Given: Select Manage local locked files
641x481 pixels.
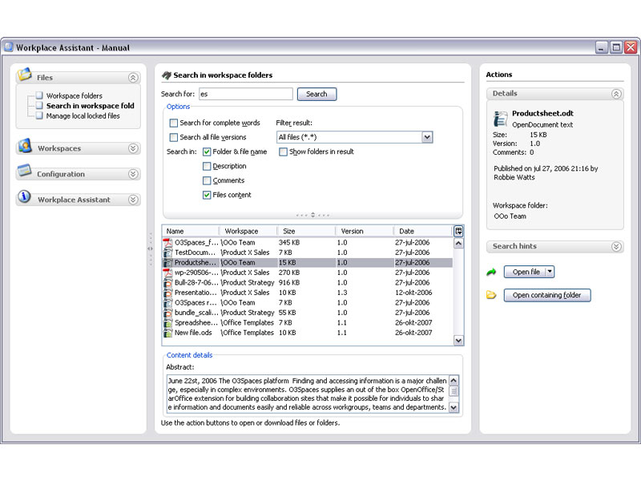Looking at the screenshot, I should (x=83, y=116).
